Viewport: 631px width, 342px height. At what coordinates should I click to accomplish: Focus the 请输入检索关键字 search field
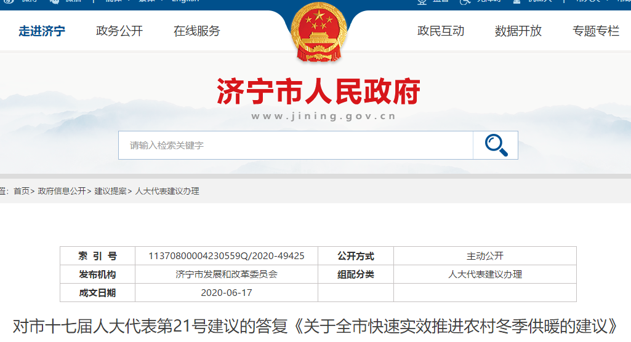click(295, 146)
